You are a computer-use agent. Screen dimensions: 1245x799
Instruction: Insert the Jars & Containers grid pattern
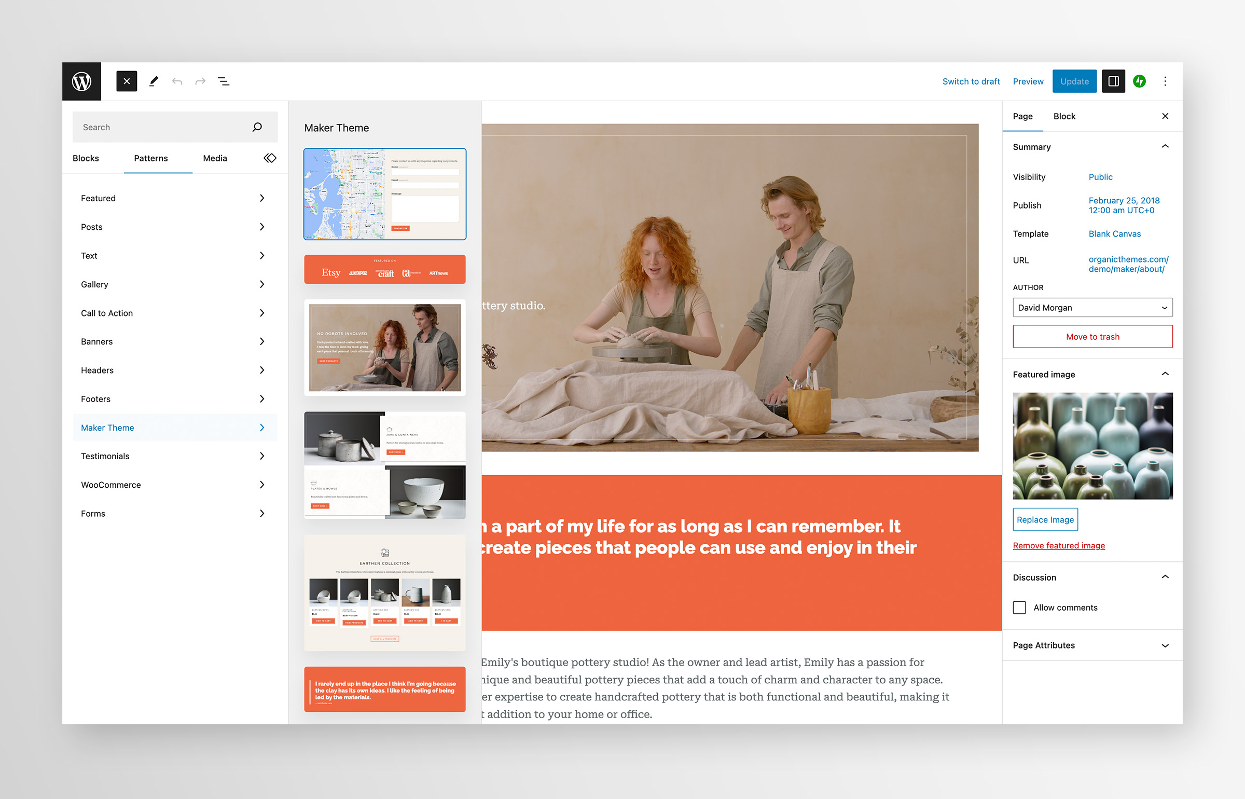point(385,465)
